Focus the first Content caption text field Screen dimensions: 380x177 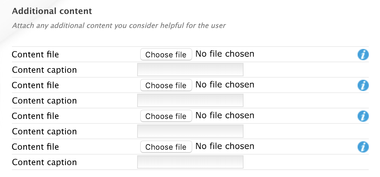click(190, 70)
